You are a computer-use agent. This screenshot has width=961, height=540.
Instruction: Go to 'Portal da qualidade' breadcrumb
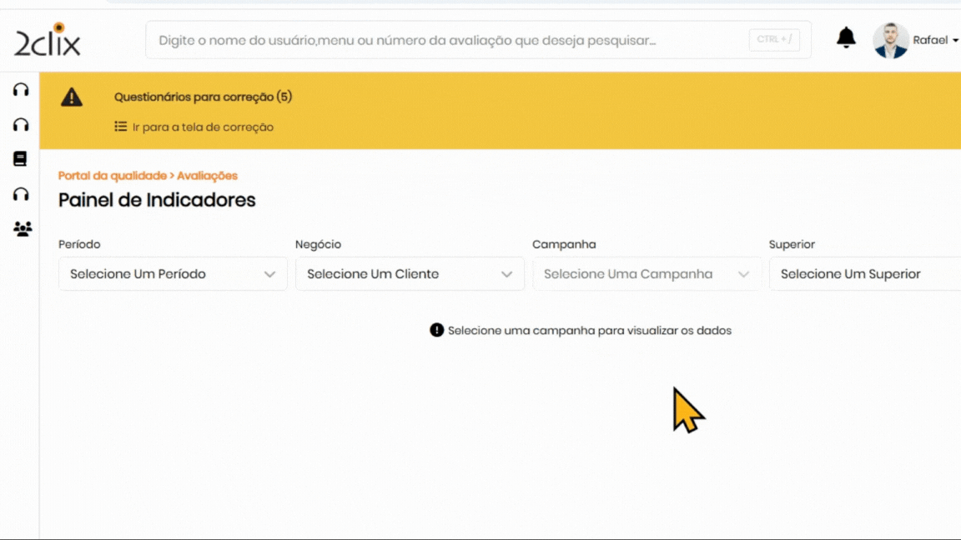(112, 176)
